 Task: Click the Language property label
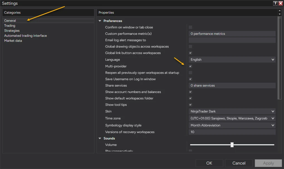[112, 60]
